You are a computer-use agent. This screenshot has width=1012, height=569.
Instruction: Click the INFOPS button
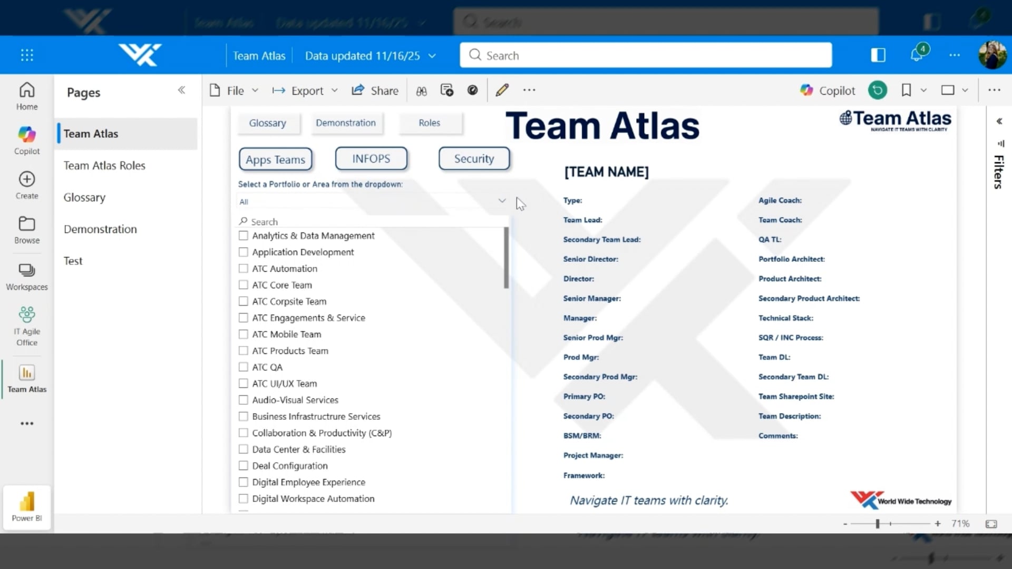[371, 159]
